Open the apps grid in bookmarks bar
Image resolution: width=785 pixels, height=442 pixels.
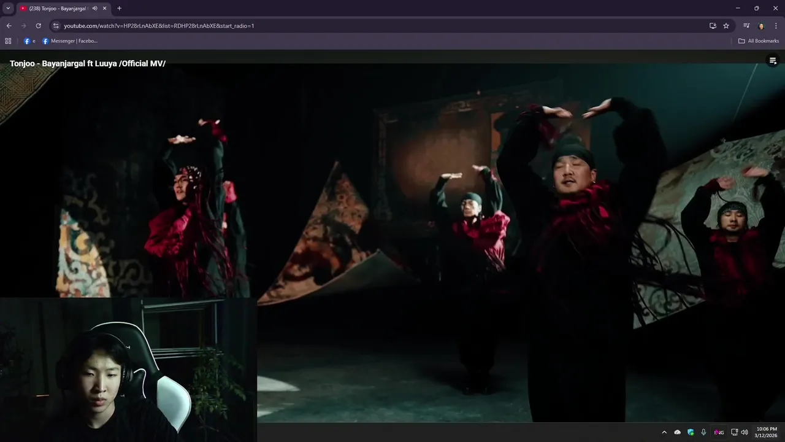[x=8, y=41]
